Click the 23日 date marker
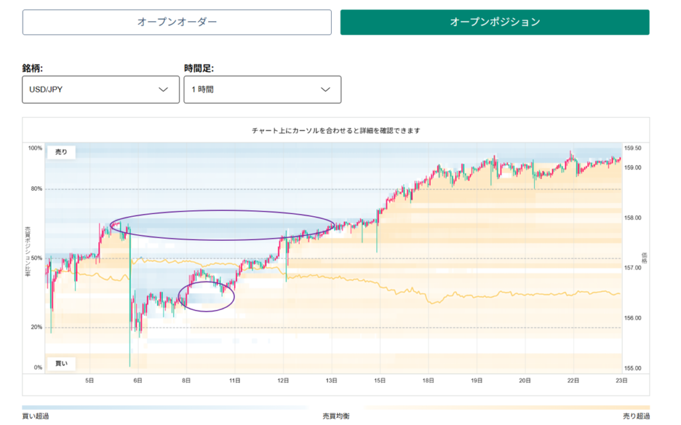 (x=622, y=380)
